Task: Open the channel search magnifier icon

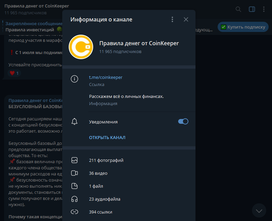Action: (x=238, y=9)
